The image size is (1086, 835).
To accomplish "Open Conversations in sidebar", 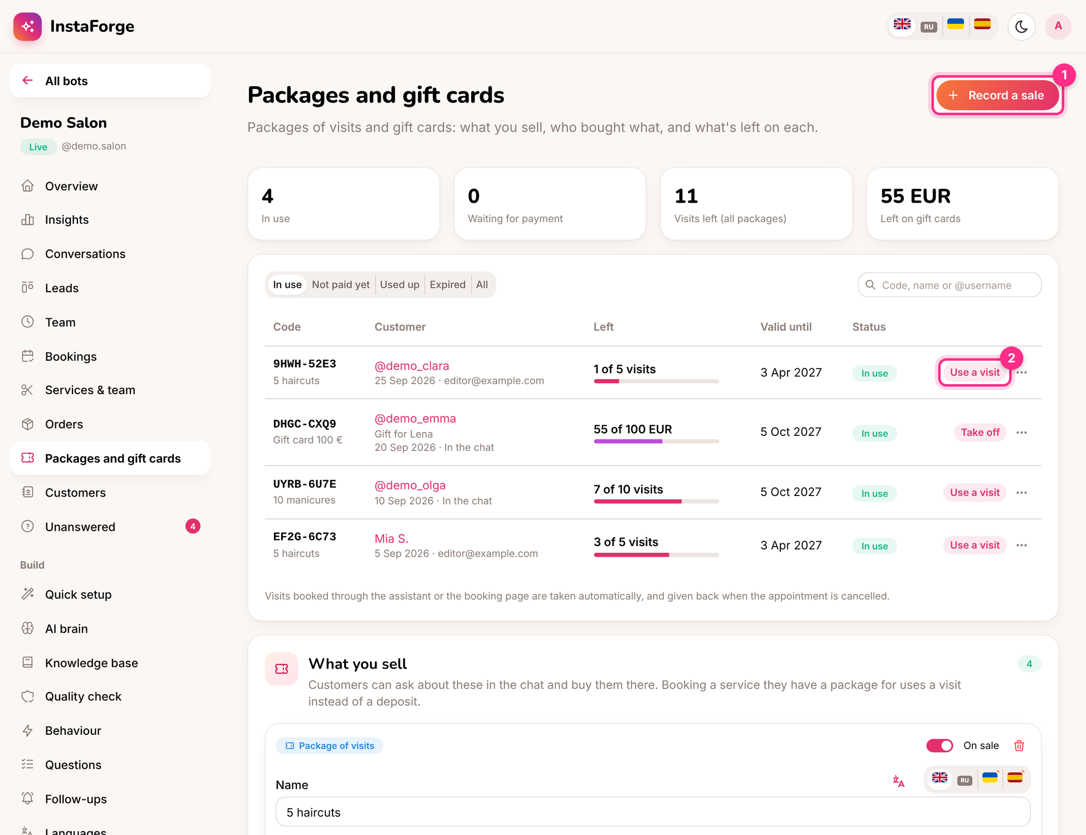I will click(x=110, y=254).
